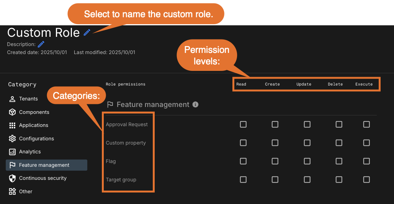Click the Components cube icon

(x=12, y=112)
